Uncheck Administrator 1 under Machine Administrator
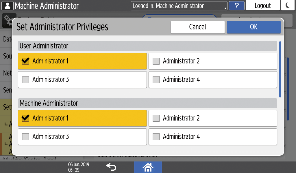Image resolution: width=296 pixels, height=173 pixels. pos(26,118)
